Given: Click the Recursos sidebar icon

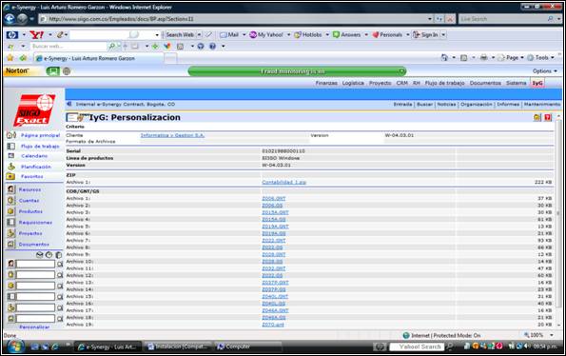Looking at the screenshot, I should 11,189.
